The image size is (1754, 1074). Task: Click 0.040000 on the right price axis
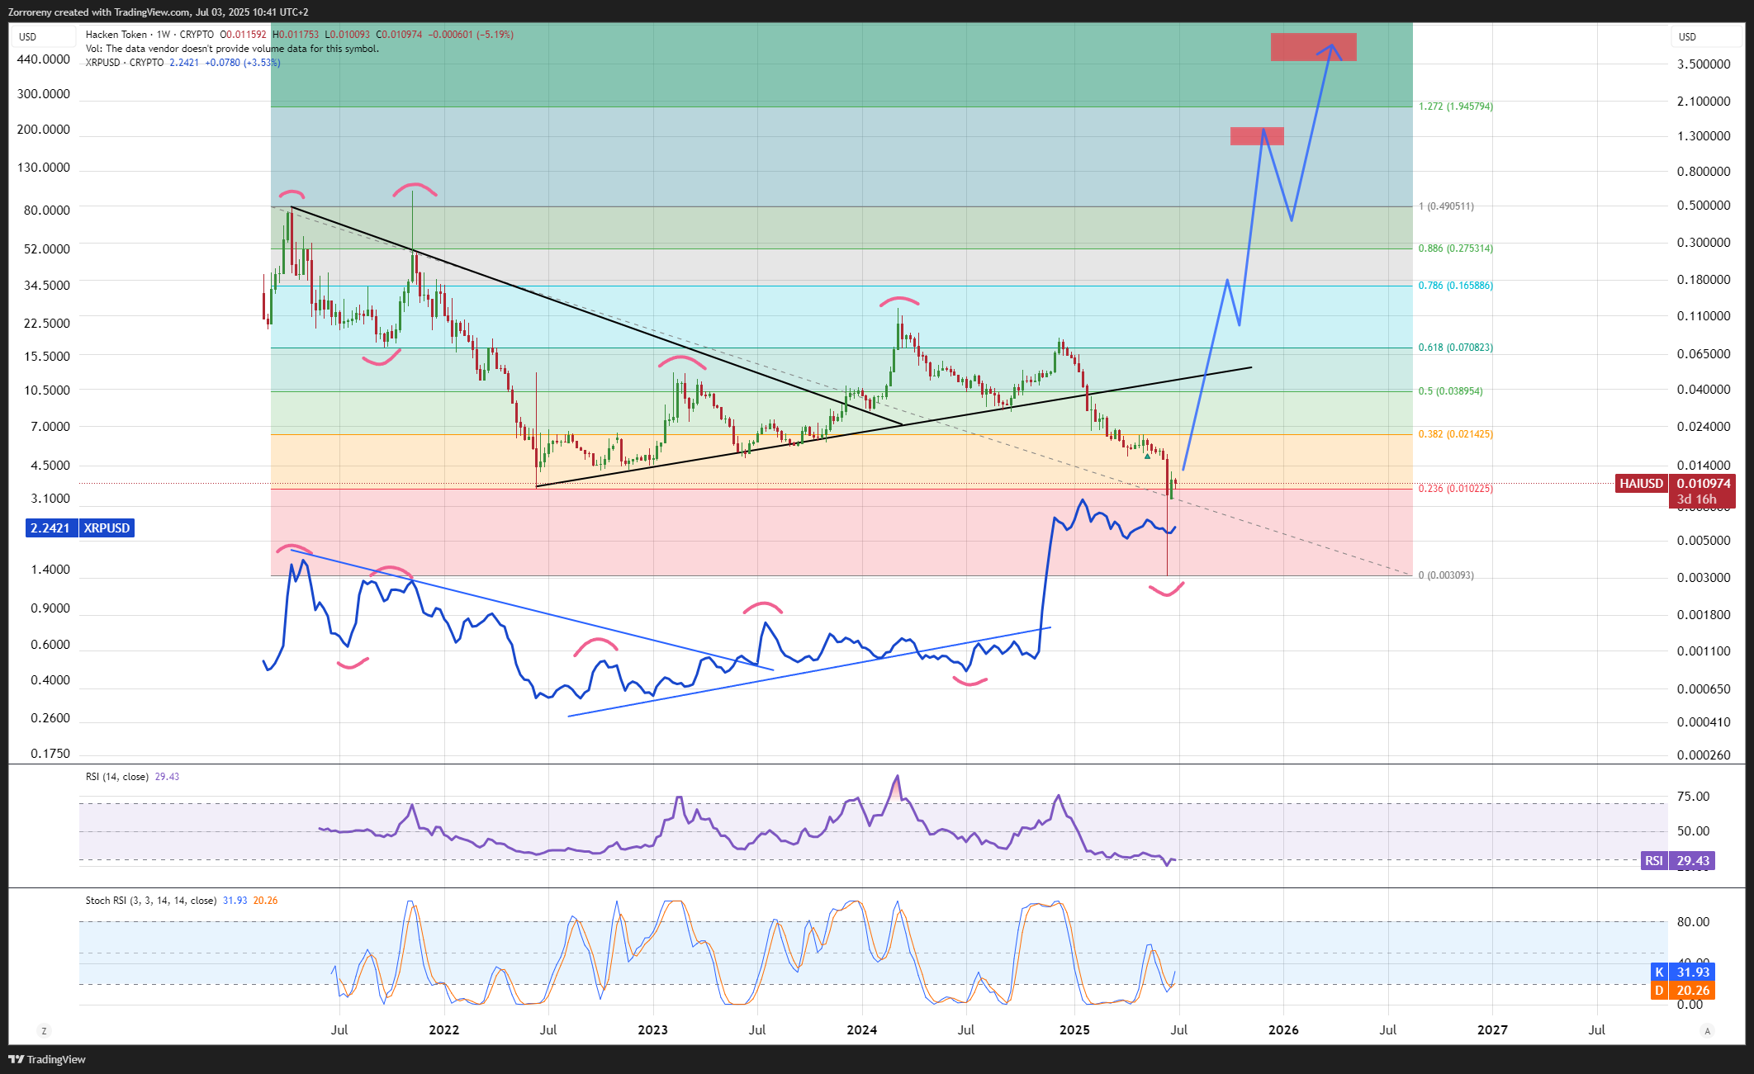tap(1704, 390)
